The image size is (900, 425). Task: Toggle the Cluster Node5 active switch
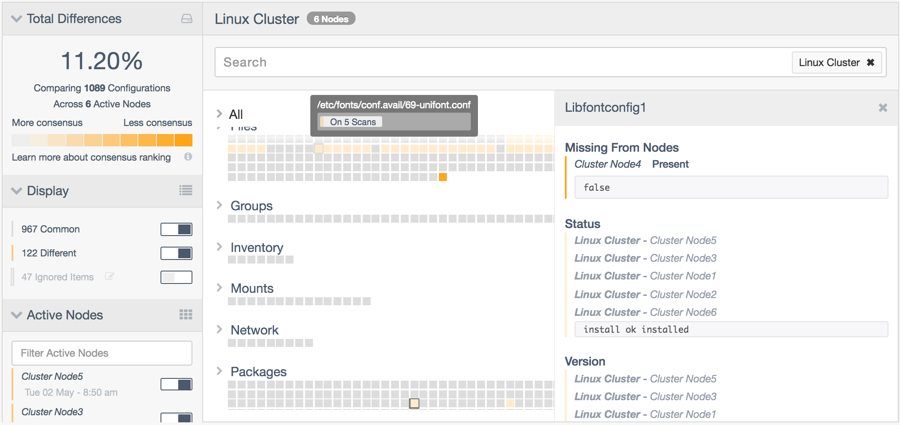pyautogui.click(x=176, y=384)
